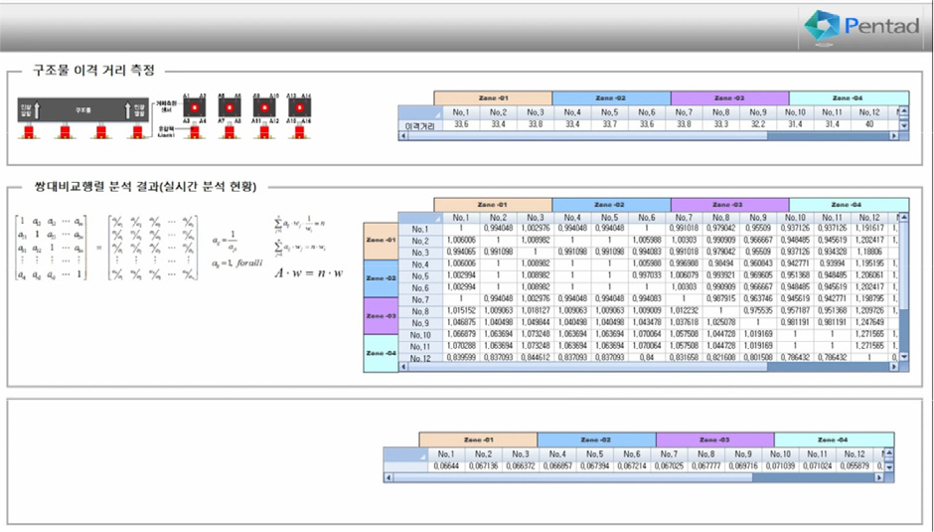Click matrix cell 0,975535
The width and height of the screenshot is (934, 532).
758,310
